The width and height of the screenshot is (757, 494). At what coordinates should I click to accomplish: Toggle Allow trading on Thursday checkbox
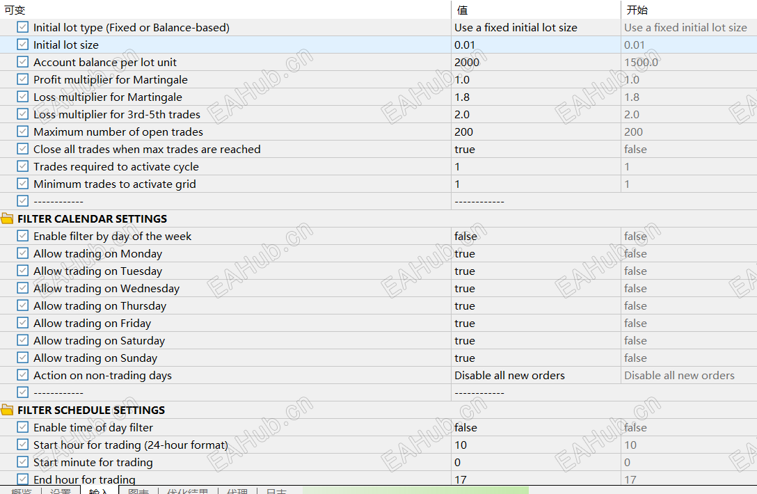tap(23, 305)
